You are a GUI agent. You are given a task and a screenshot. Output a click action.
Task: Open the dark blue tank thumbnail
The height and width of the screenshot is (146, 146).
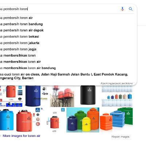tap(33, 96)
